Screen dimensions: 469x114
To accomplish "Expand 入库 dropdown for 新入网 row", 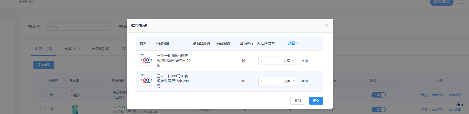I will tap(289, 81).
